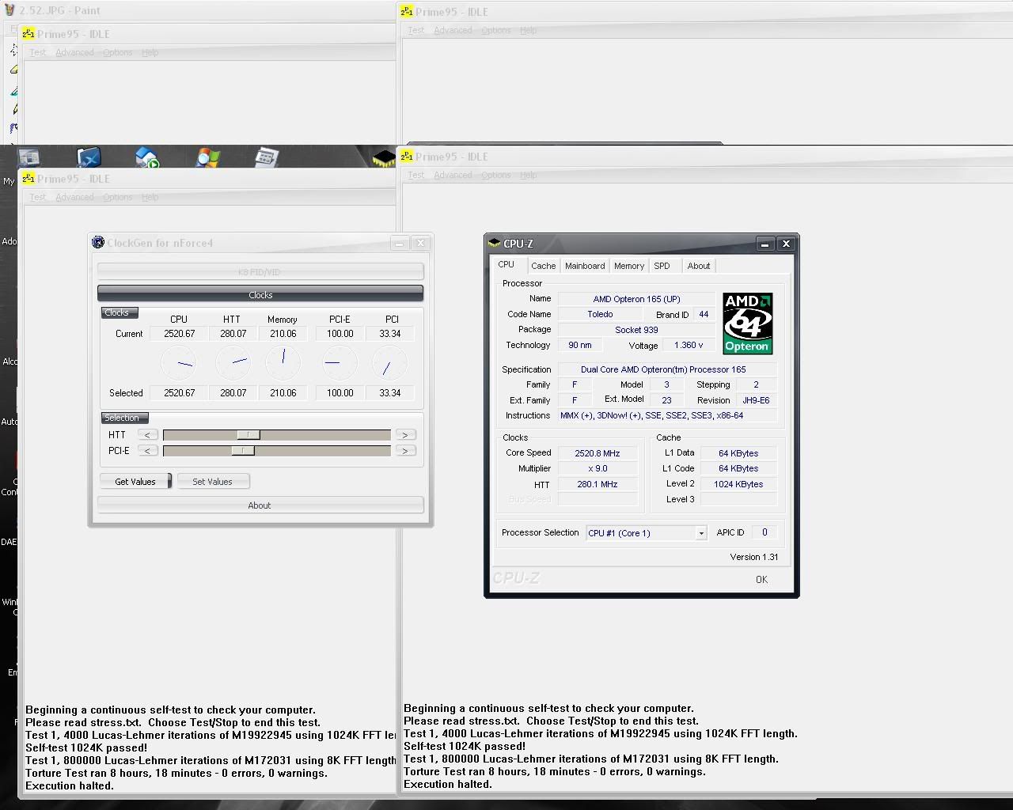Viewport: 1013px width, 810px height.
Task: Click the ClockGen title bar icon
Action: (x=98, y=242)
